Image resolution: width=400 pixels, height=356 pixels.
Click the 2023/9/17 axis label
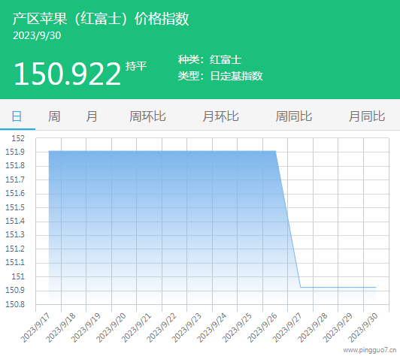[36, 328]
